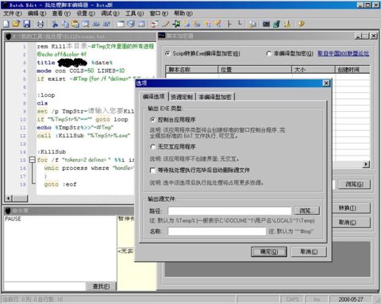This screenshot has height=304, width=381.
Task: Open the 帮助(H) menu
Action: pos(183,13)
